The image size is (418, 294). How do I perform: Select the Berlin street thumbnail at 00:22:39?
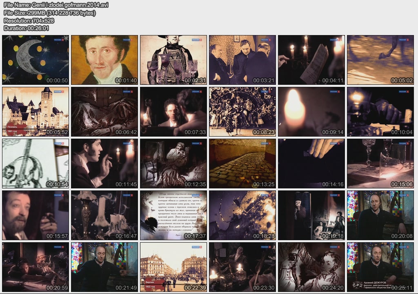[173, 267]
